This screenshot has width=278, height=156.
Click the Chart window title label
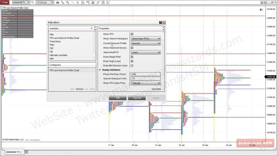[5, 3]
